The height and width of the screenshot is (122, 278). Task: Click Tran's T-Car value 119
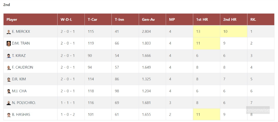click(91, 43)
